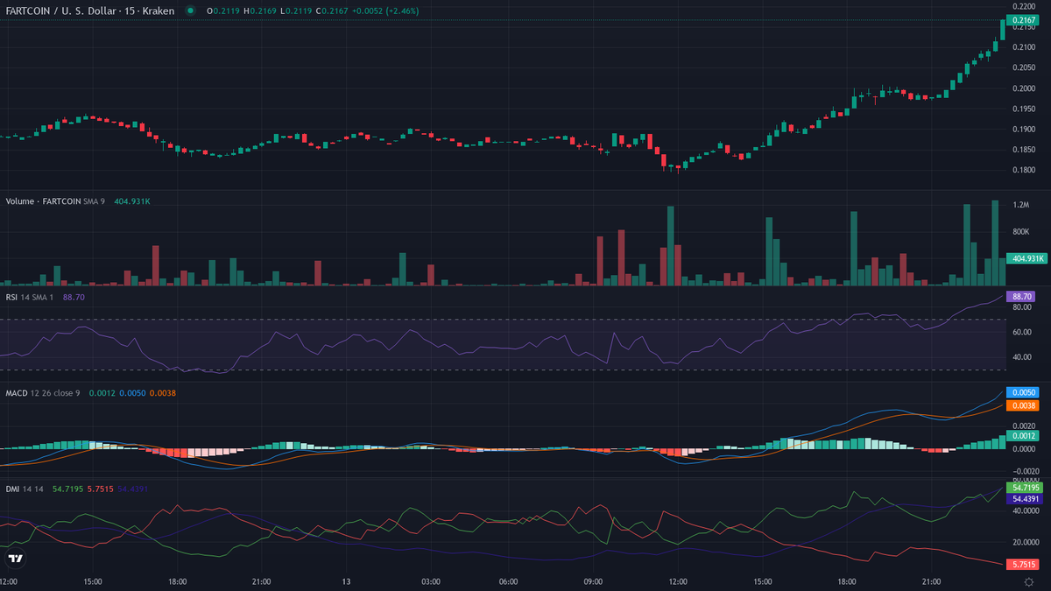
Task: Click the 404.931K value in Volume legend
Action: point(131,201)
